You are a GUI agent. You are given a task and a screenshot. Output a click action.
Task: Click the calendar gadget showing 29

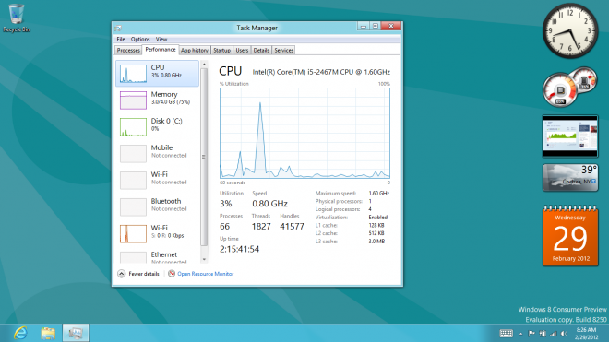point(570,236)
